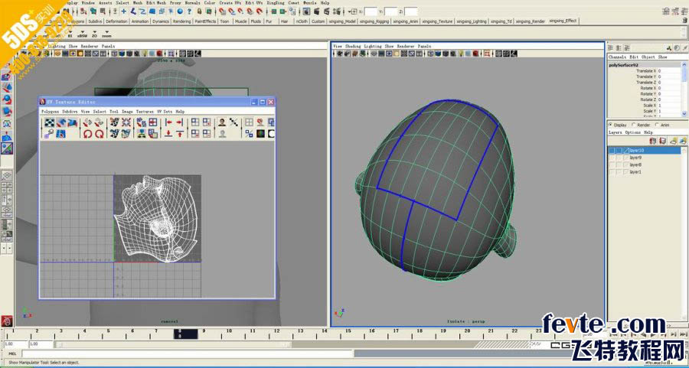Viewport: 689px width, 368px height.
Task: Click the create new layer icon in Layer Editor
Action: 673,141
